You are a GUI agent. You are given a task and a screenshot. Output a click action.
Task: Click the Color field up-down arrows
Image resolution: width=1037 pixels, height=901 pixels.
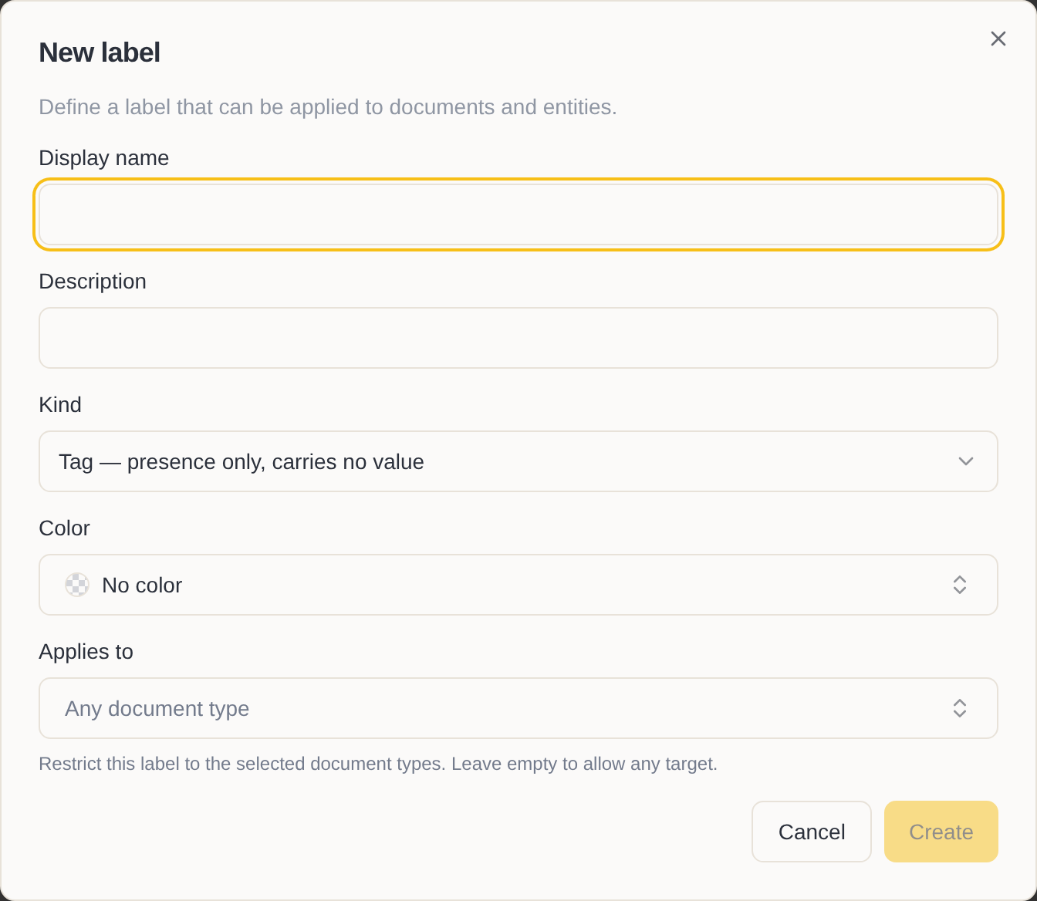point(960,585)
